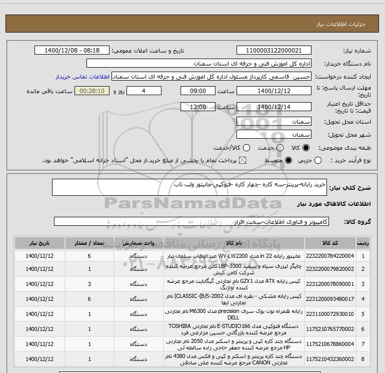The width and height of the screenshot is (385, 373).
Task: Click the HP 2050 multifunction device name
Action: coord(234,344)
